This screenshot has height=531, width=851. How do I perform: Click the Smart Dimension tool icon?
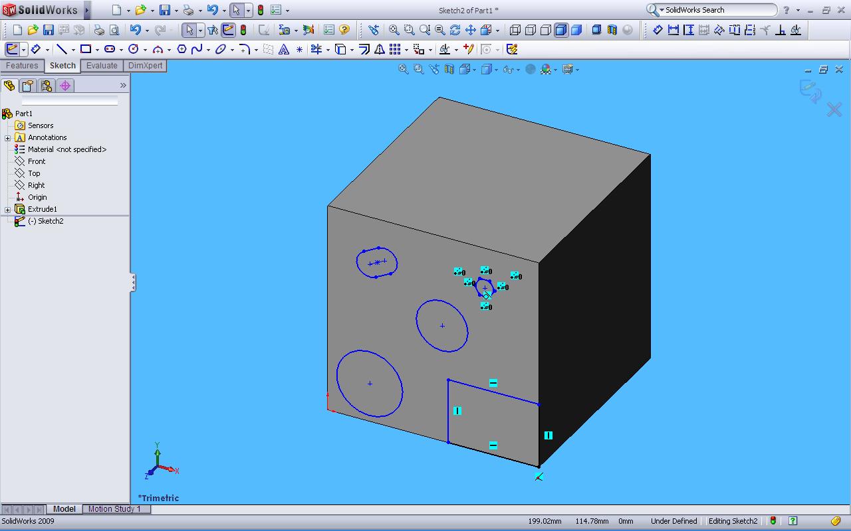(36, 49)
